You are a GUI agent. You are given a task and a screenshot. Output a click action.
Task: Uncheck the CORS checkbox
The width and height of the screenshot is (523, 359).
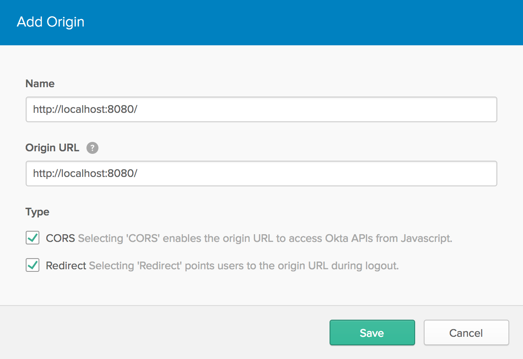coord(33,238)
